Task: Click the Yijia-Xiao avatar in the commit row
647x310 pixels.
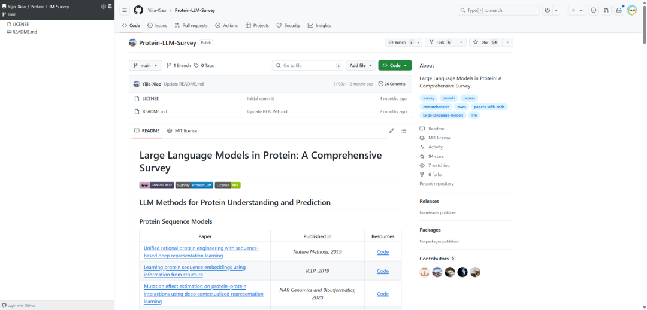Action: click(x=137, y=84)
